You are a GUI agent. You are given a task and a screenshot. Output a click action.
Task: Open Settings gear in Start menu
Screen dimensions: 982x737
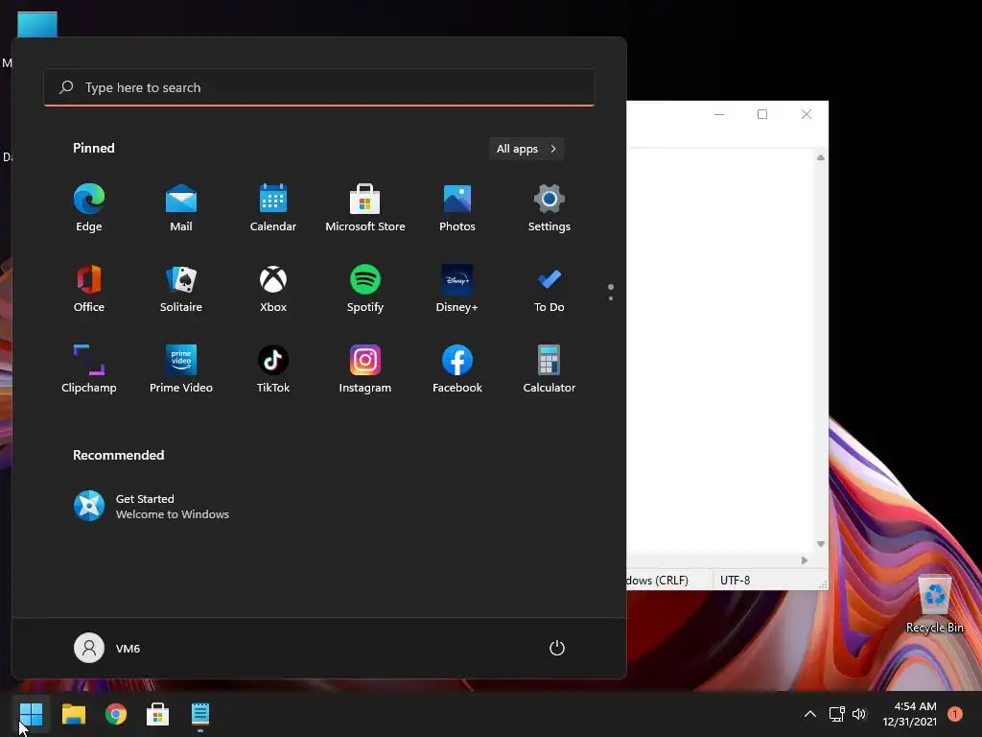click(x=549, y=208)
